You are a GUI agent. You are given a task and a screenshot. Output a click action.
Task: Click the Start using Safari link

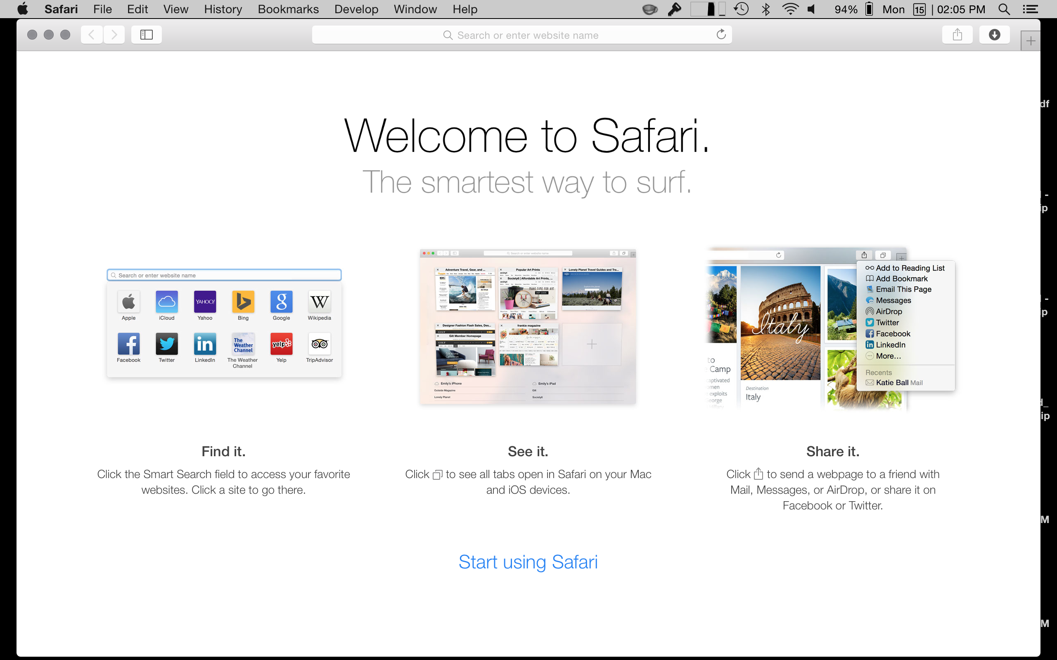tap(528, 562)
